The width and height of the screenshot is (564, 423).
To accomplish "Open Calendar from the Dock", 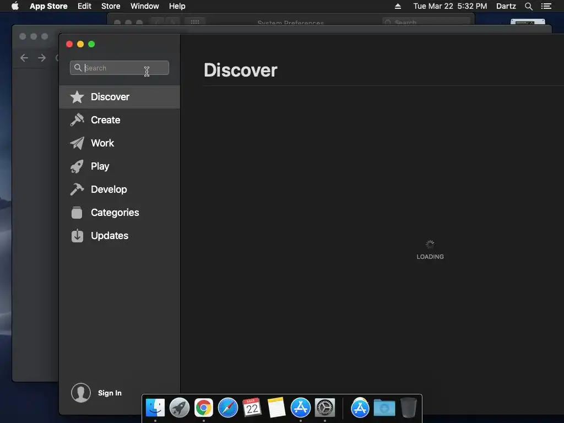I will tap(252, 408).
